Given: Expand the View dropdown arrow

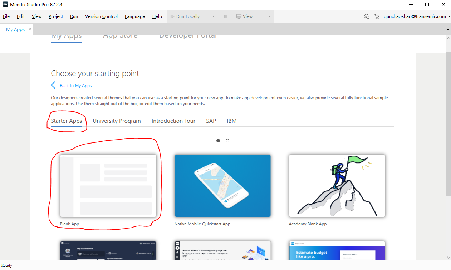Looking at the screenshot, I should pyautogui.click(x=269, y=16).
